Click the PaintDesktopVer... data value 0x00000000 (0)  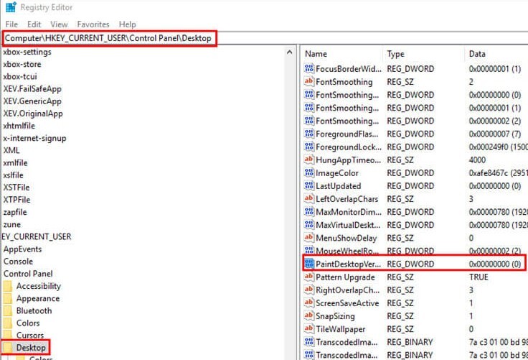[x=495, y=264]
